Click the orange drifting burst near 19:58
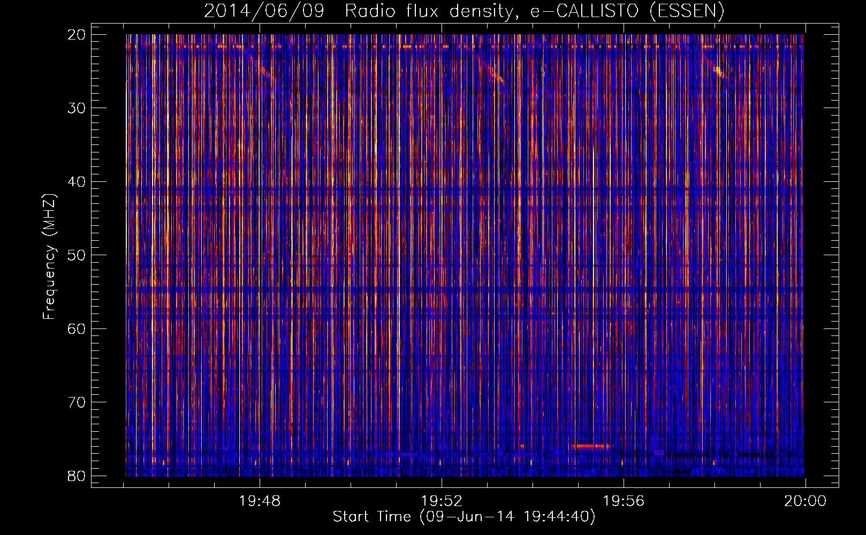Viewport: 866px width, 535px height. pyautogui.click(x=719, y=71)
